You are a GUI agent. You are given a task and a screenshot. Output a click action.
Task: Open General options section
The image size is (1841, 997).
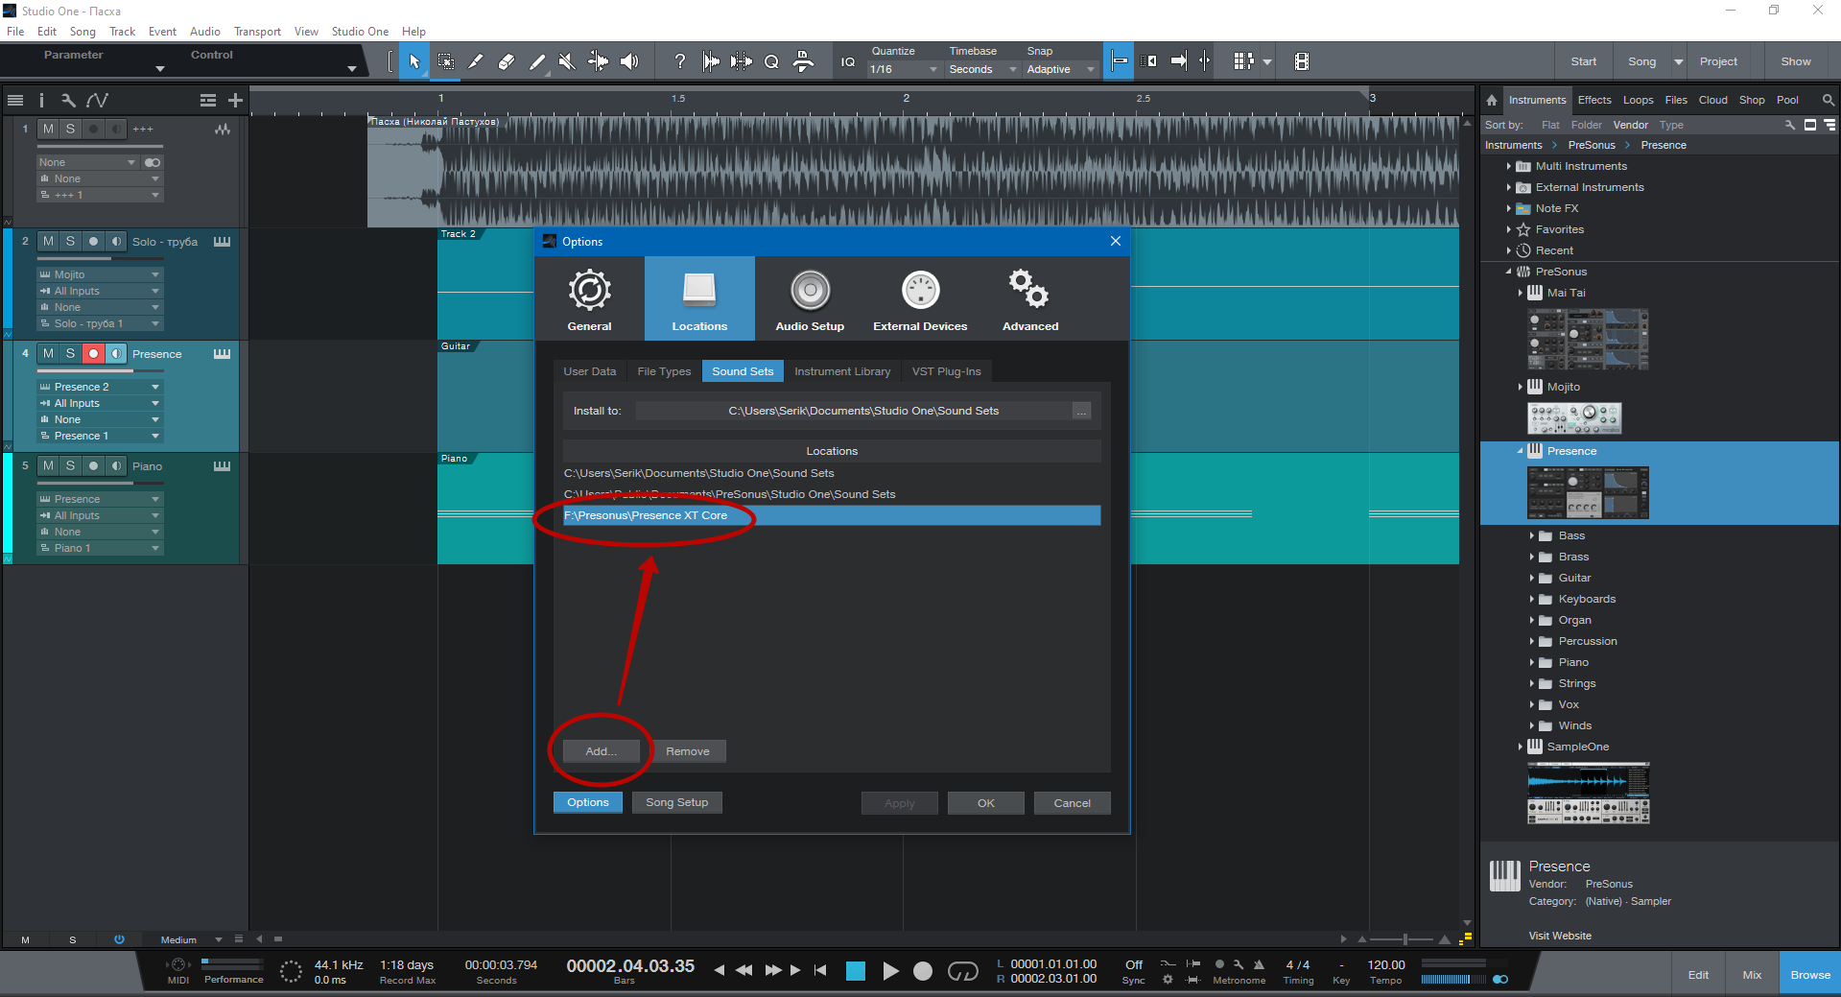click(x=589, y=299)
